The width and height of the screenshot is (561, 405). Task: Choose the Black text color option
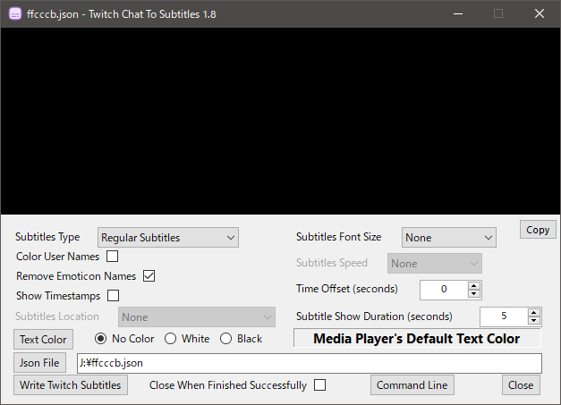coord(226,339)
